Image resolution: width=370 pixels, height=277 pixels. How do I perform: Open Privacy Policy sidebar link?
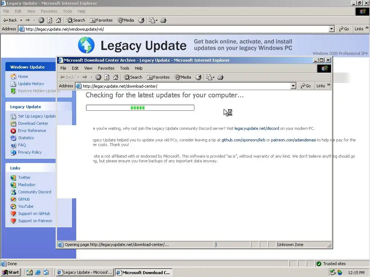tap(30, 152)
